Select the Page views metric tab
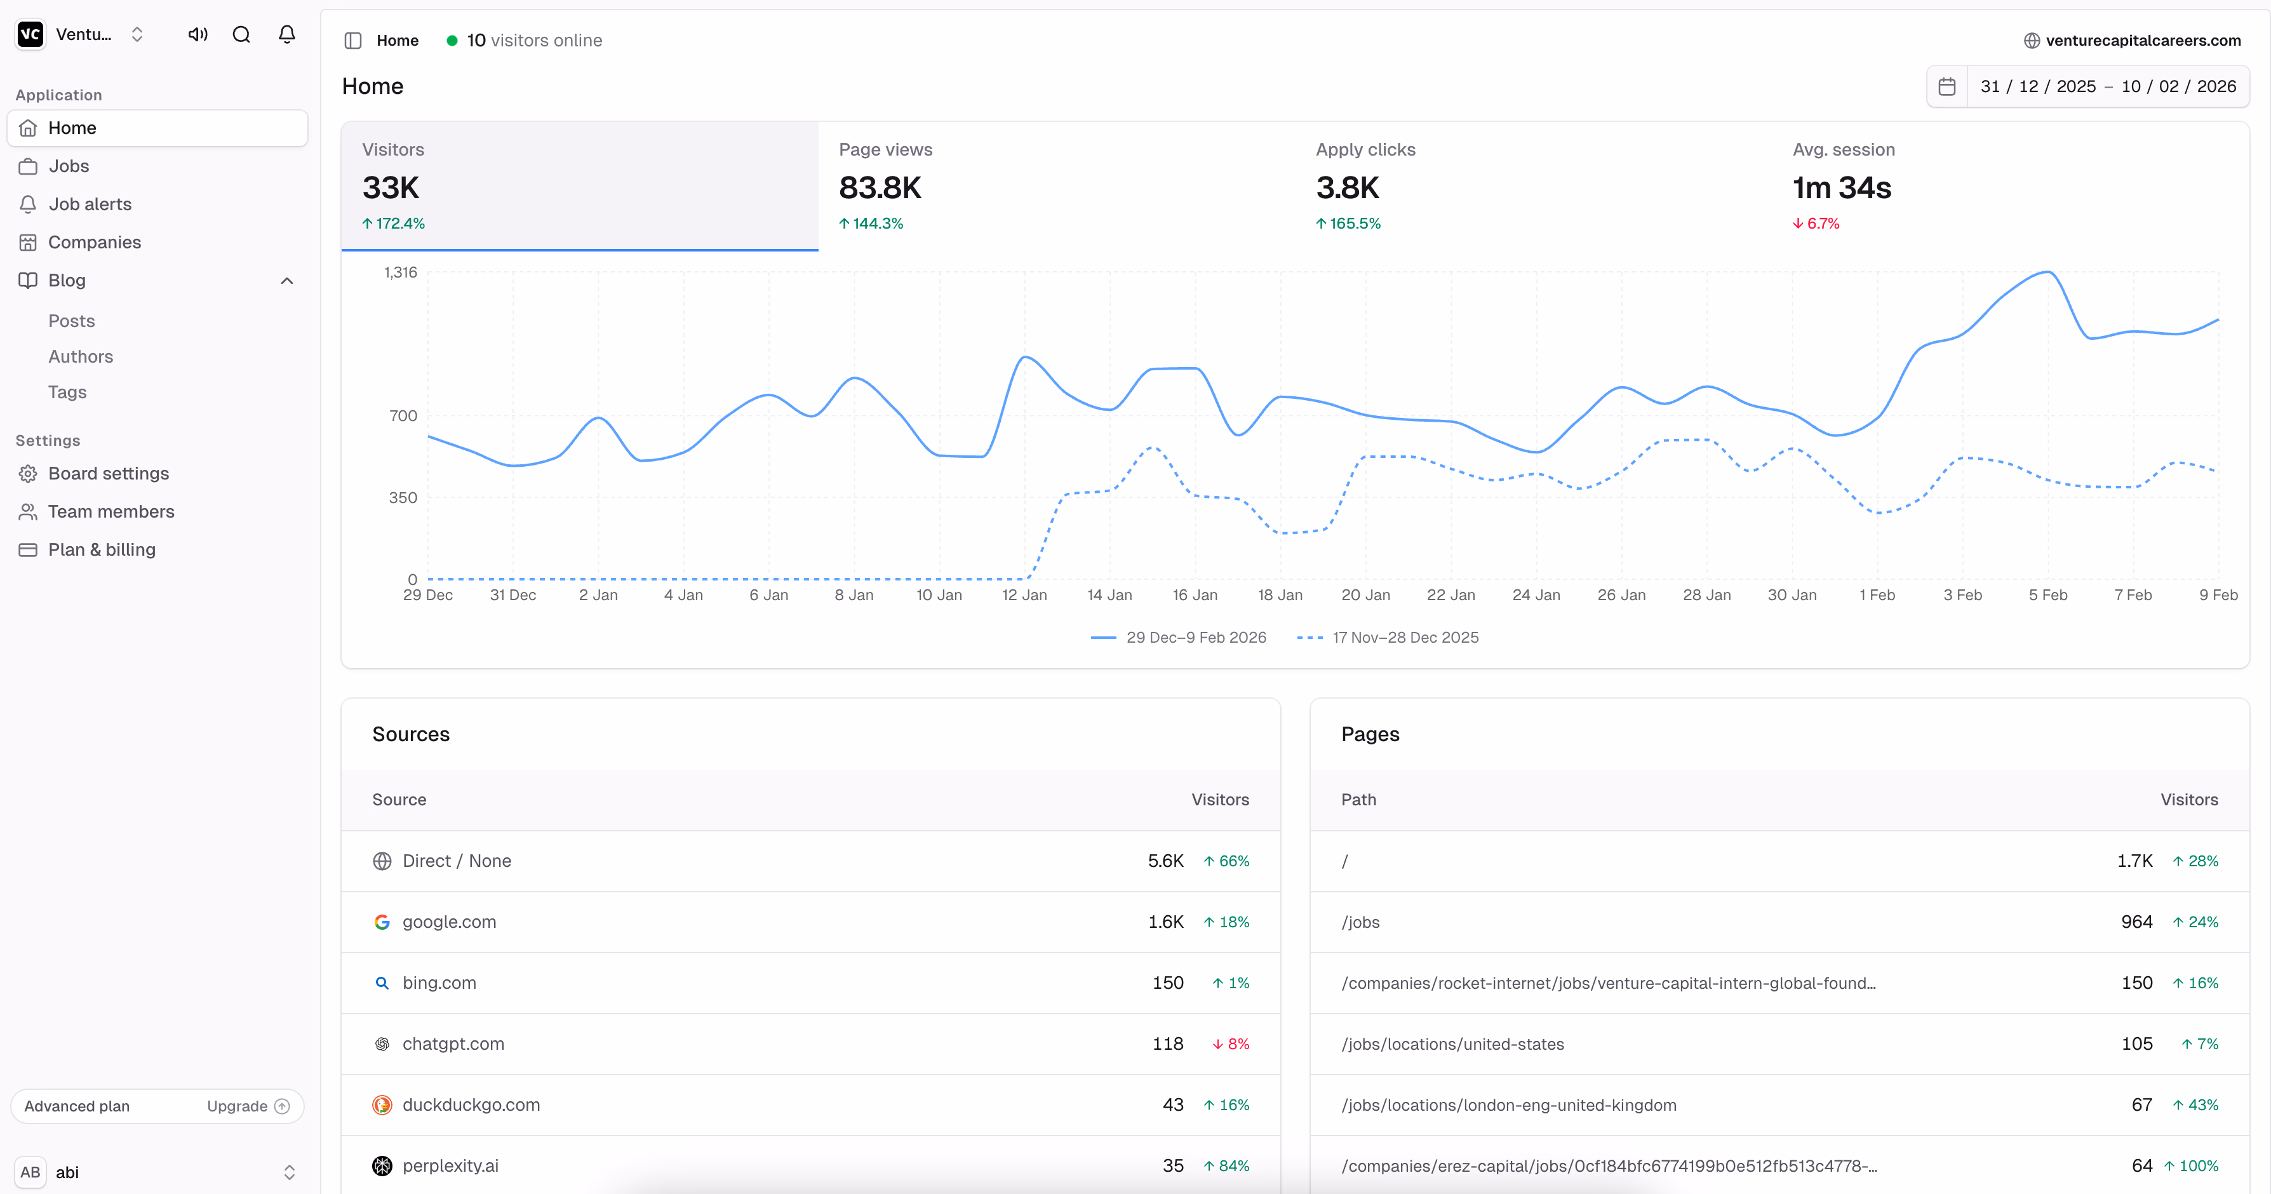The width and height of the screenshot is (2271, 1194). [1056, 186]
